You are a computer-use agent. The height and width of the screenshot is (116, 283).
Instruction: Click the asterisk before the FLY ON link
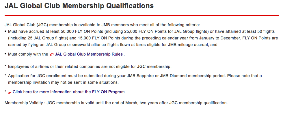(x=5, y=92)
